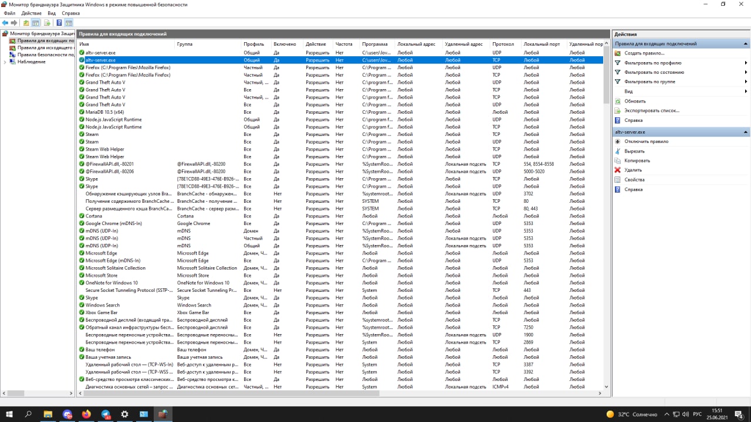Select the Google Chrome (mDNS-In) rule
Viewport: 751px width, 422px height.
click(x=340, y=223)
